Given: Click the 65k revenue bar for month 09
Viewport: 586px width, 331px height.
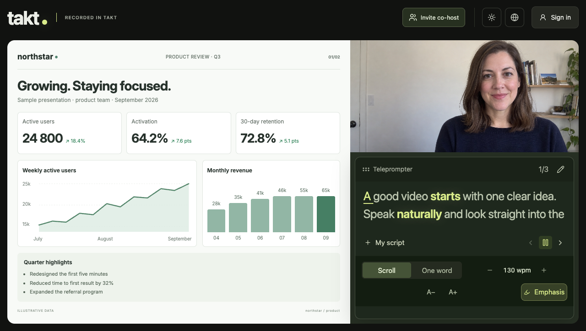Looking at the screenshot, I should pyautogui.click(x=326, y=214).
